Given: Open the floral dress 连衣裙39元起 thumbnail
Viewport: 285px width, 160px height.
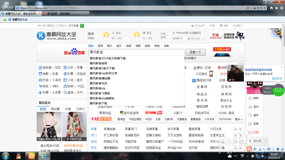Looking at the screenshot, I should tap(74, 126).
